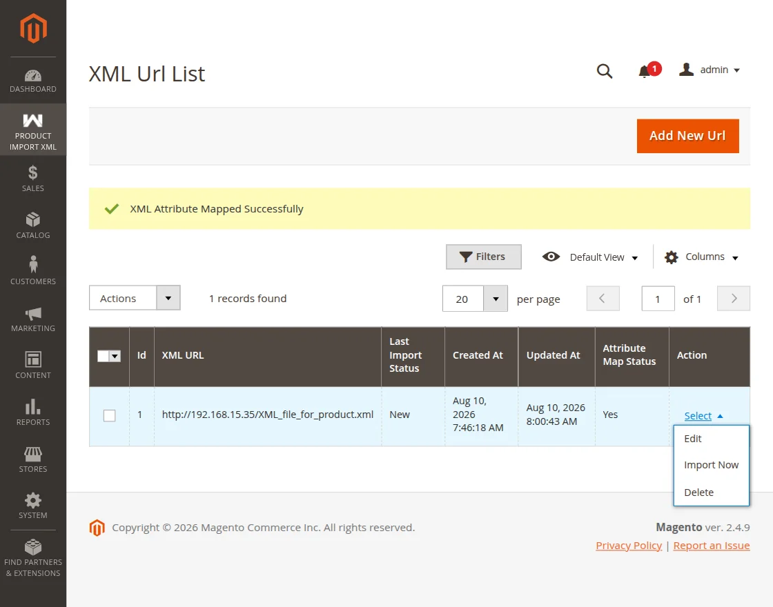Open the Filters panel
773x607 pixels.
point(484,257)
